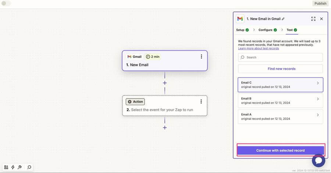Open the comment bubble icon in bottom toolbar
Image resolution: width=331 pixels, height=173 pixels.
[29, 167]
